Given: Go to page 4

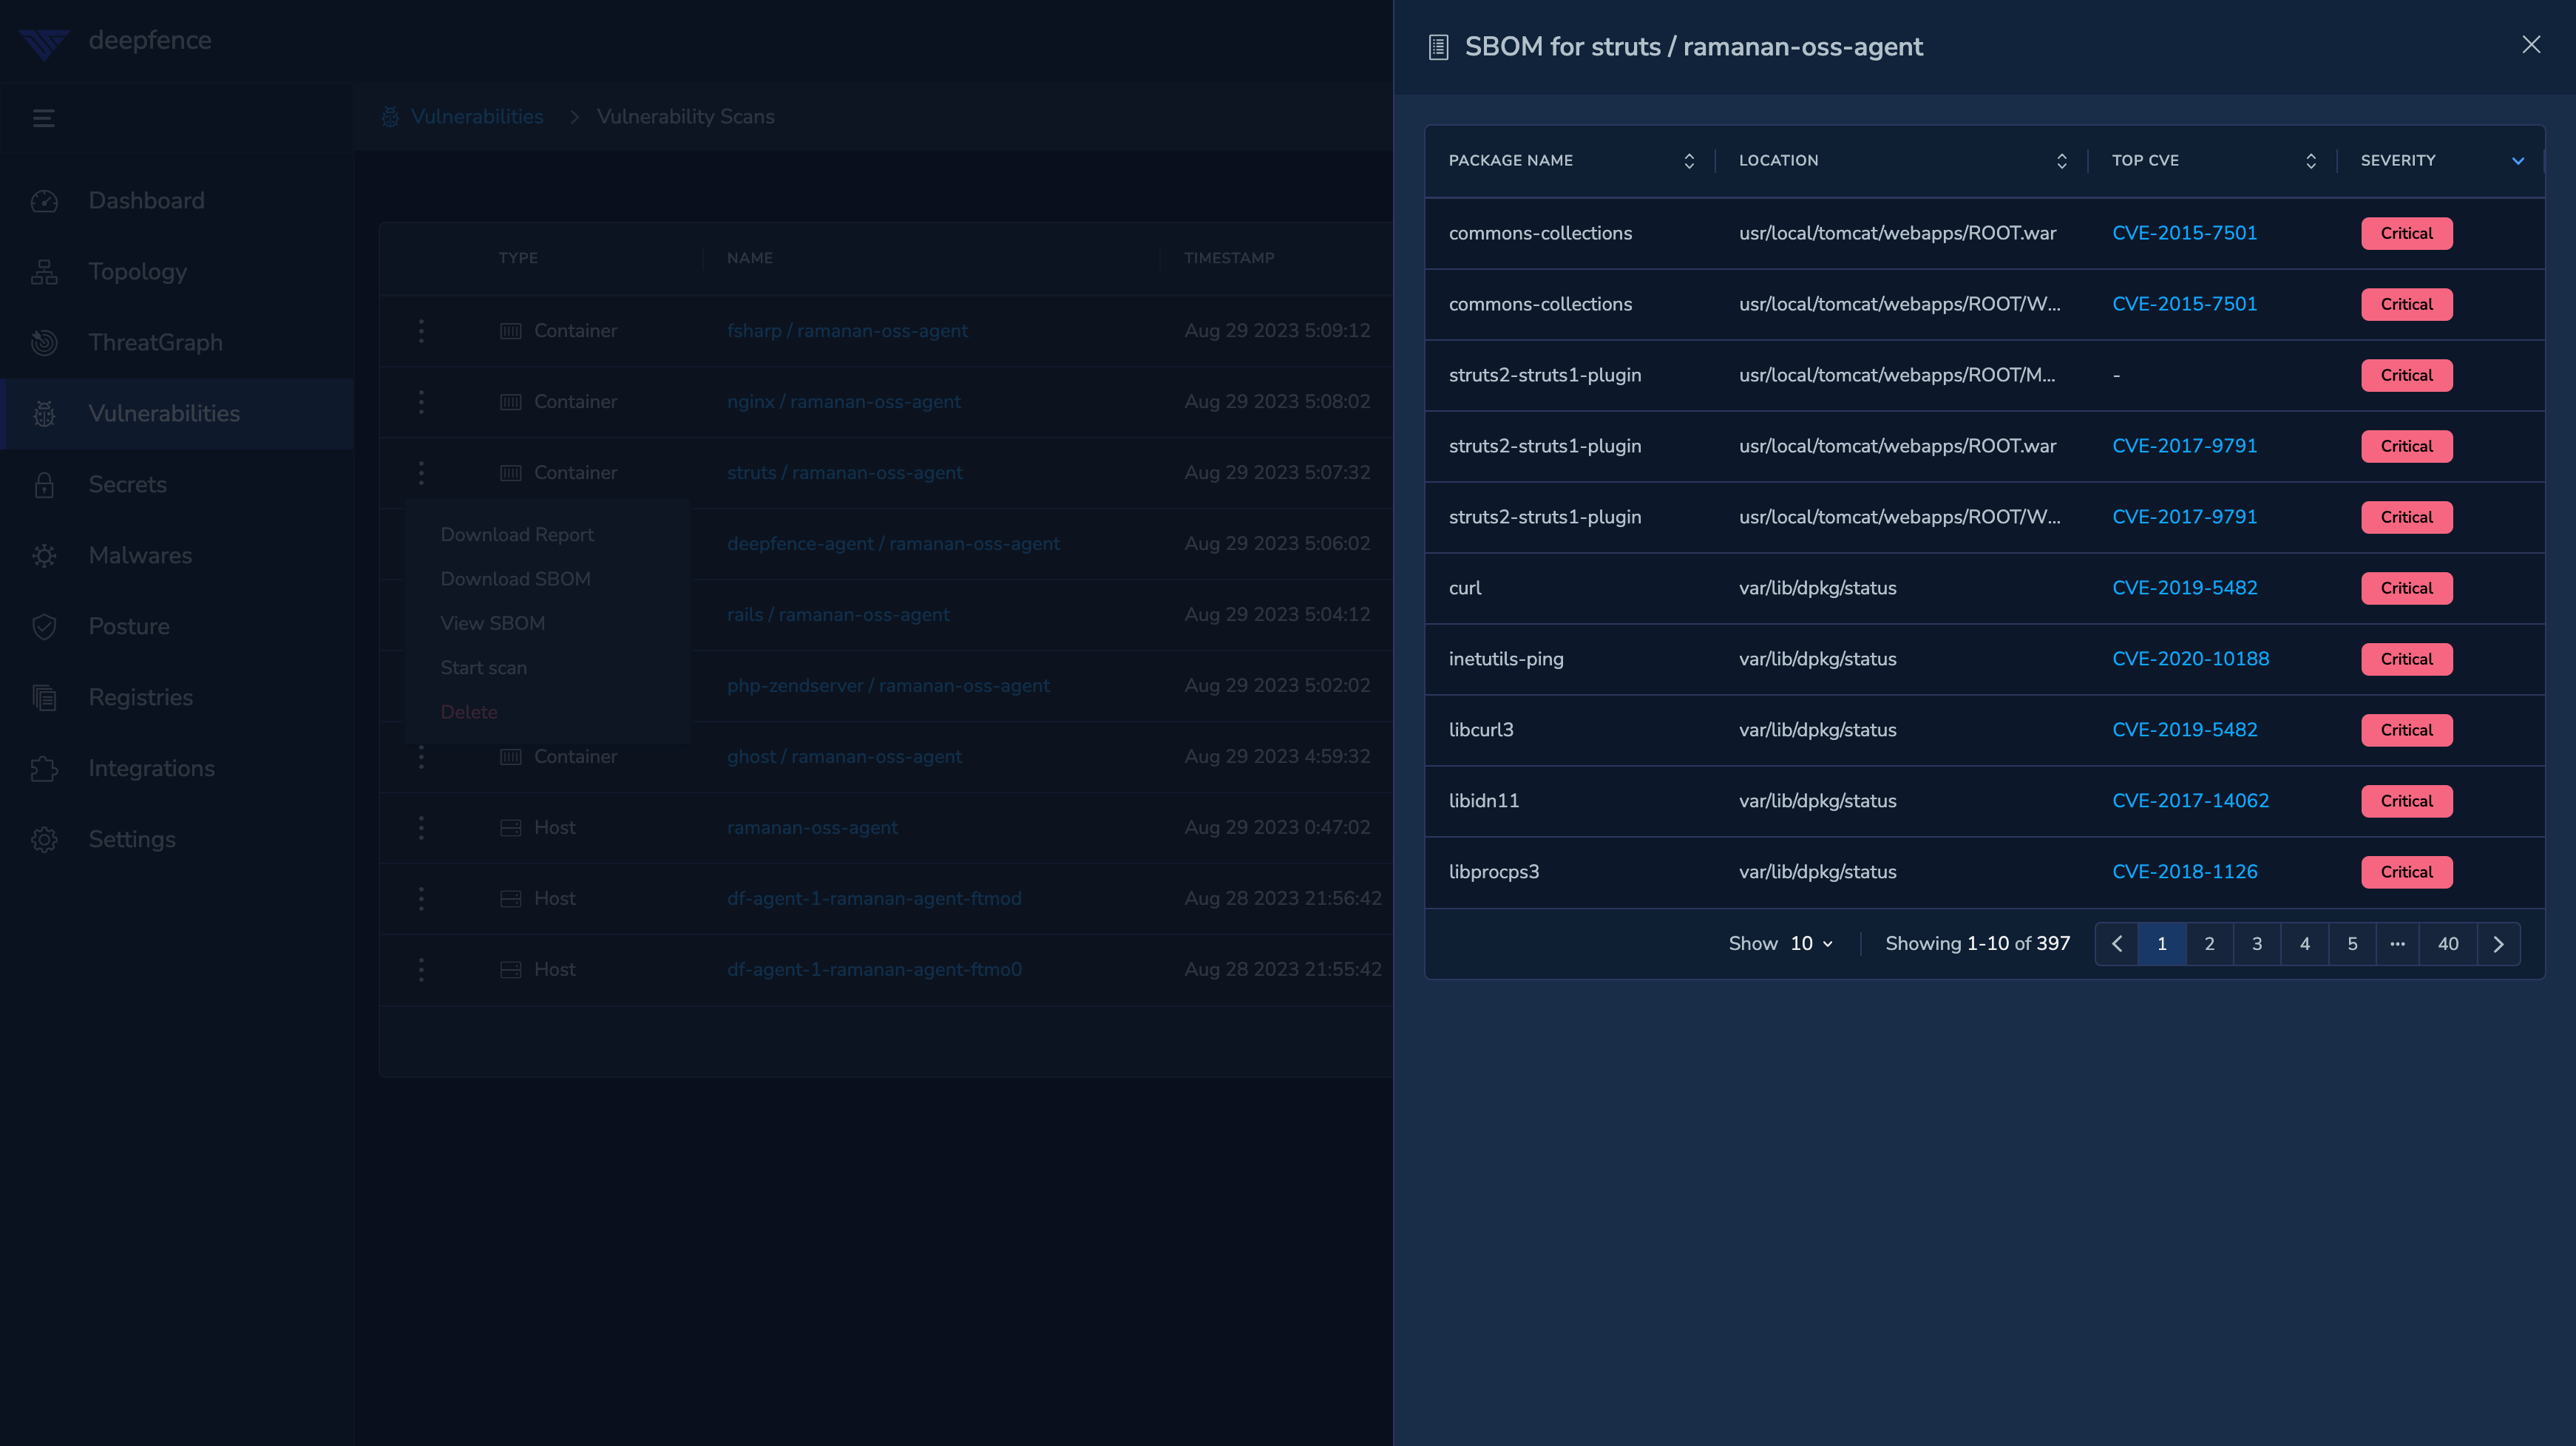Looking at the screenshot, I should 2304,943.
